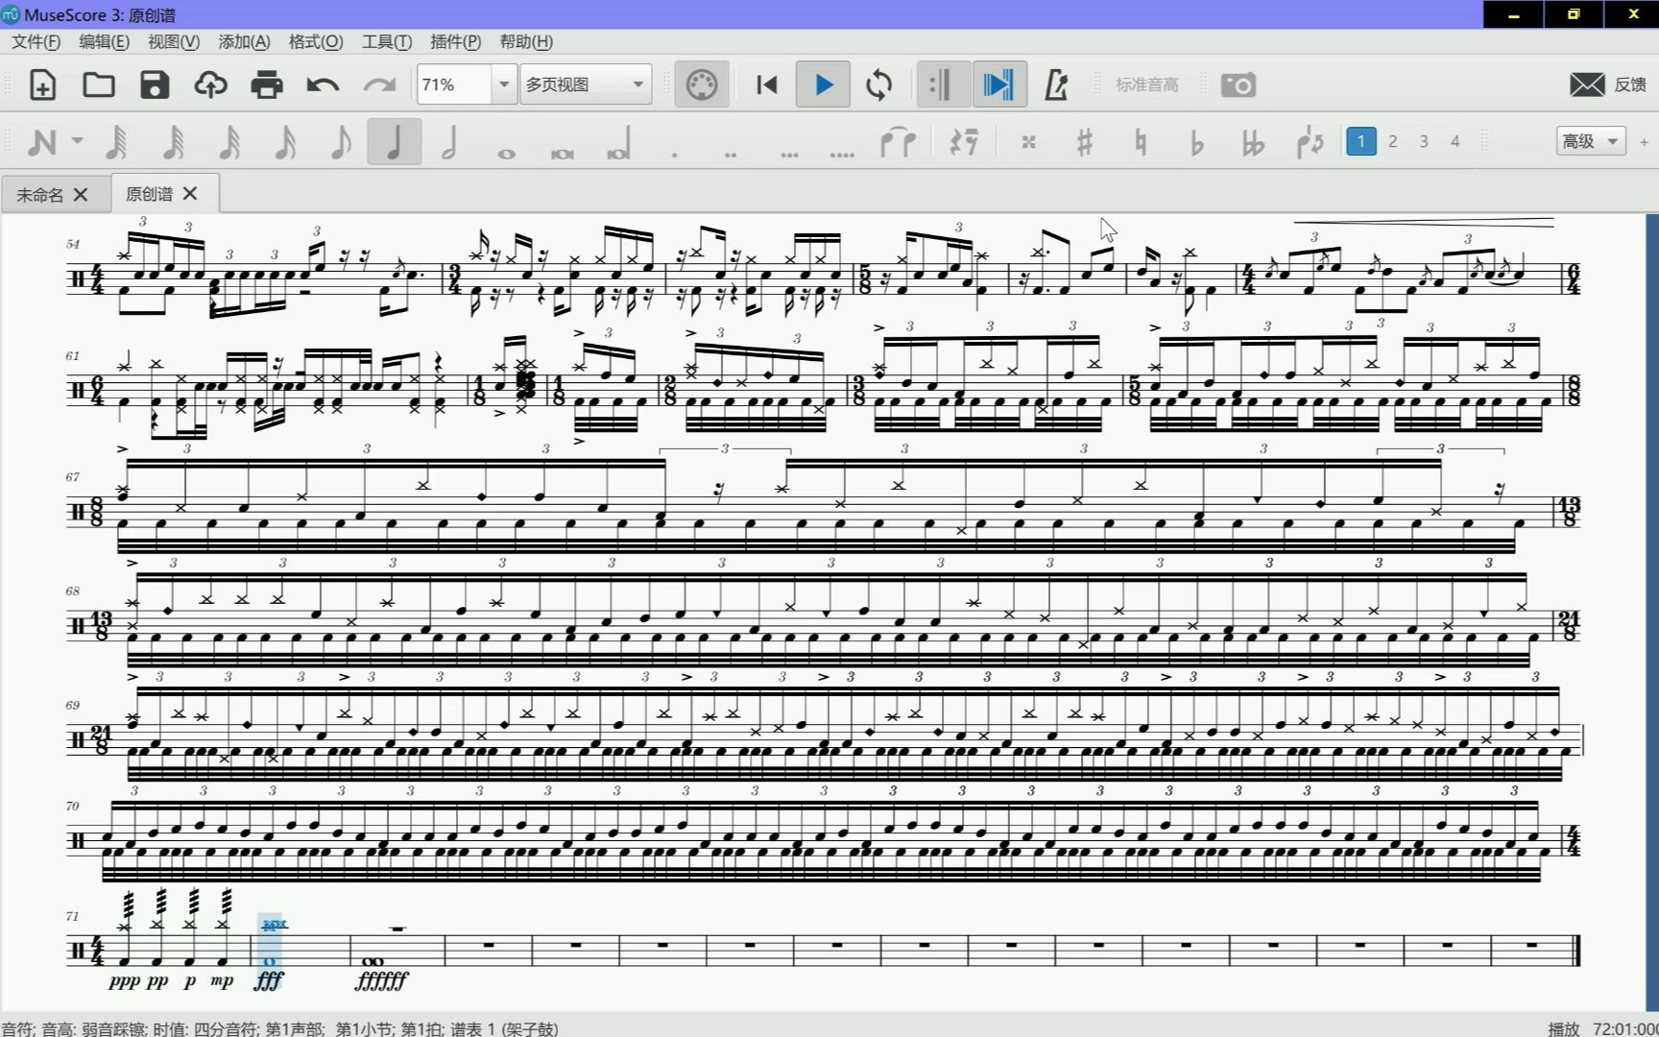Apply flat accidental

coord(1196,142)
